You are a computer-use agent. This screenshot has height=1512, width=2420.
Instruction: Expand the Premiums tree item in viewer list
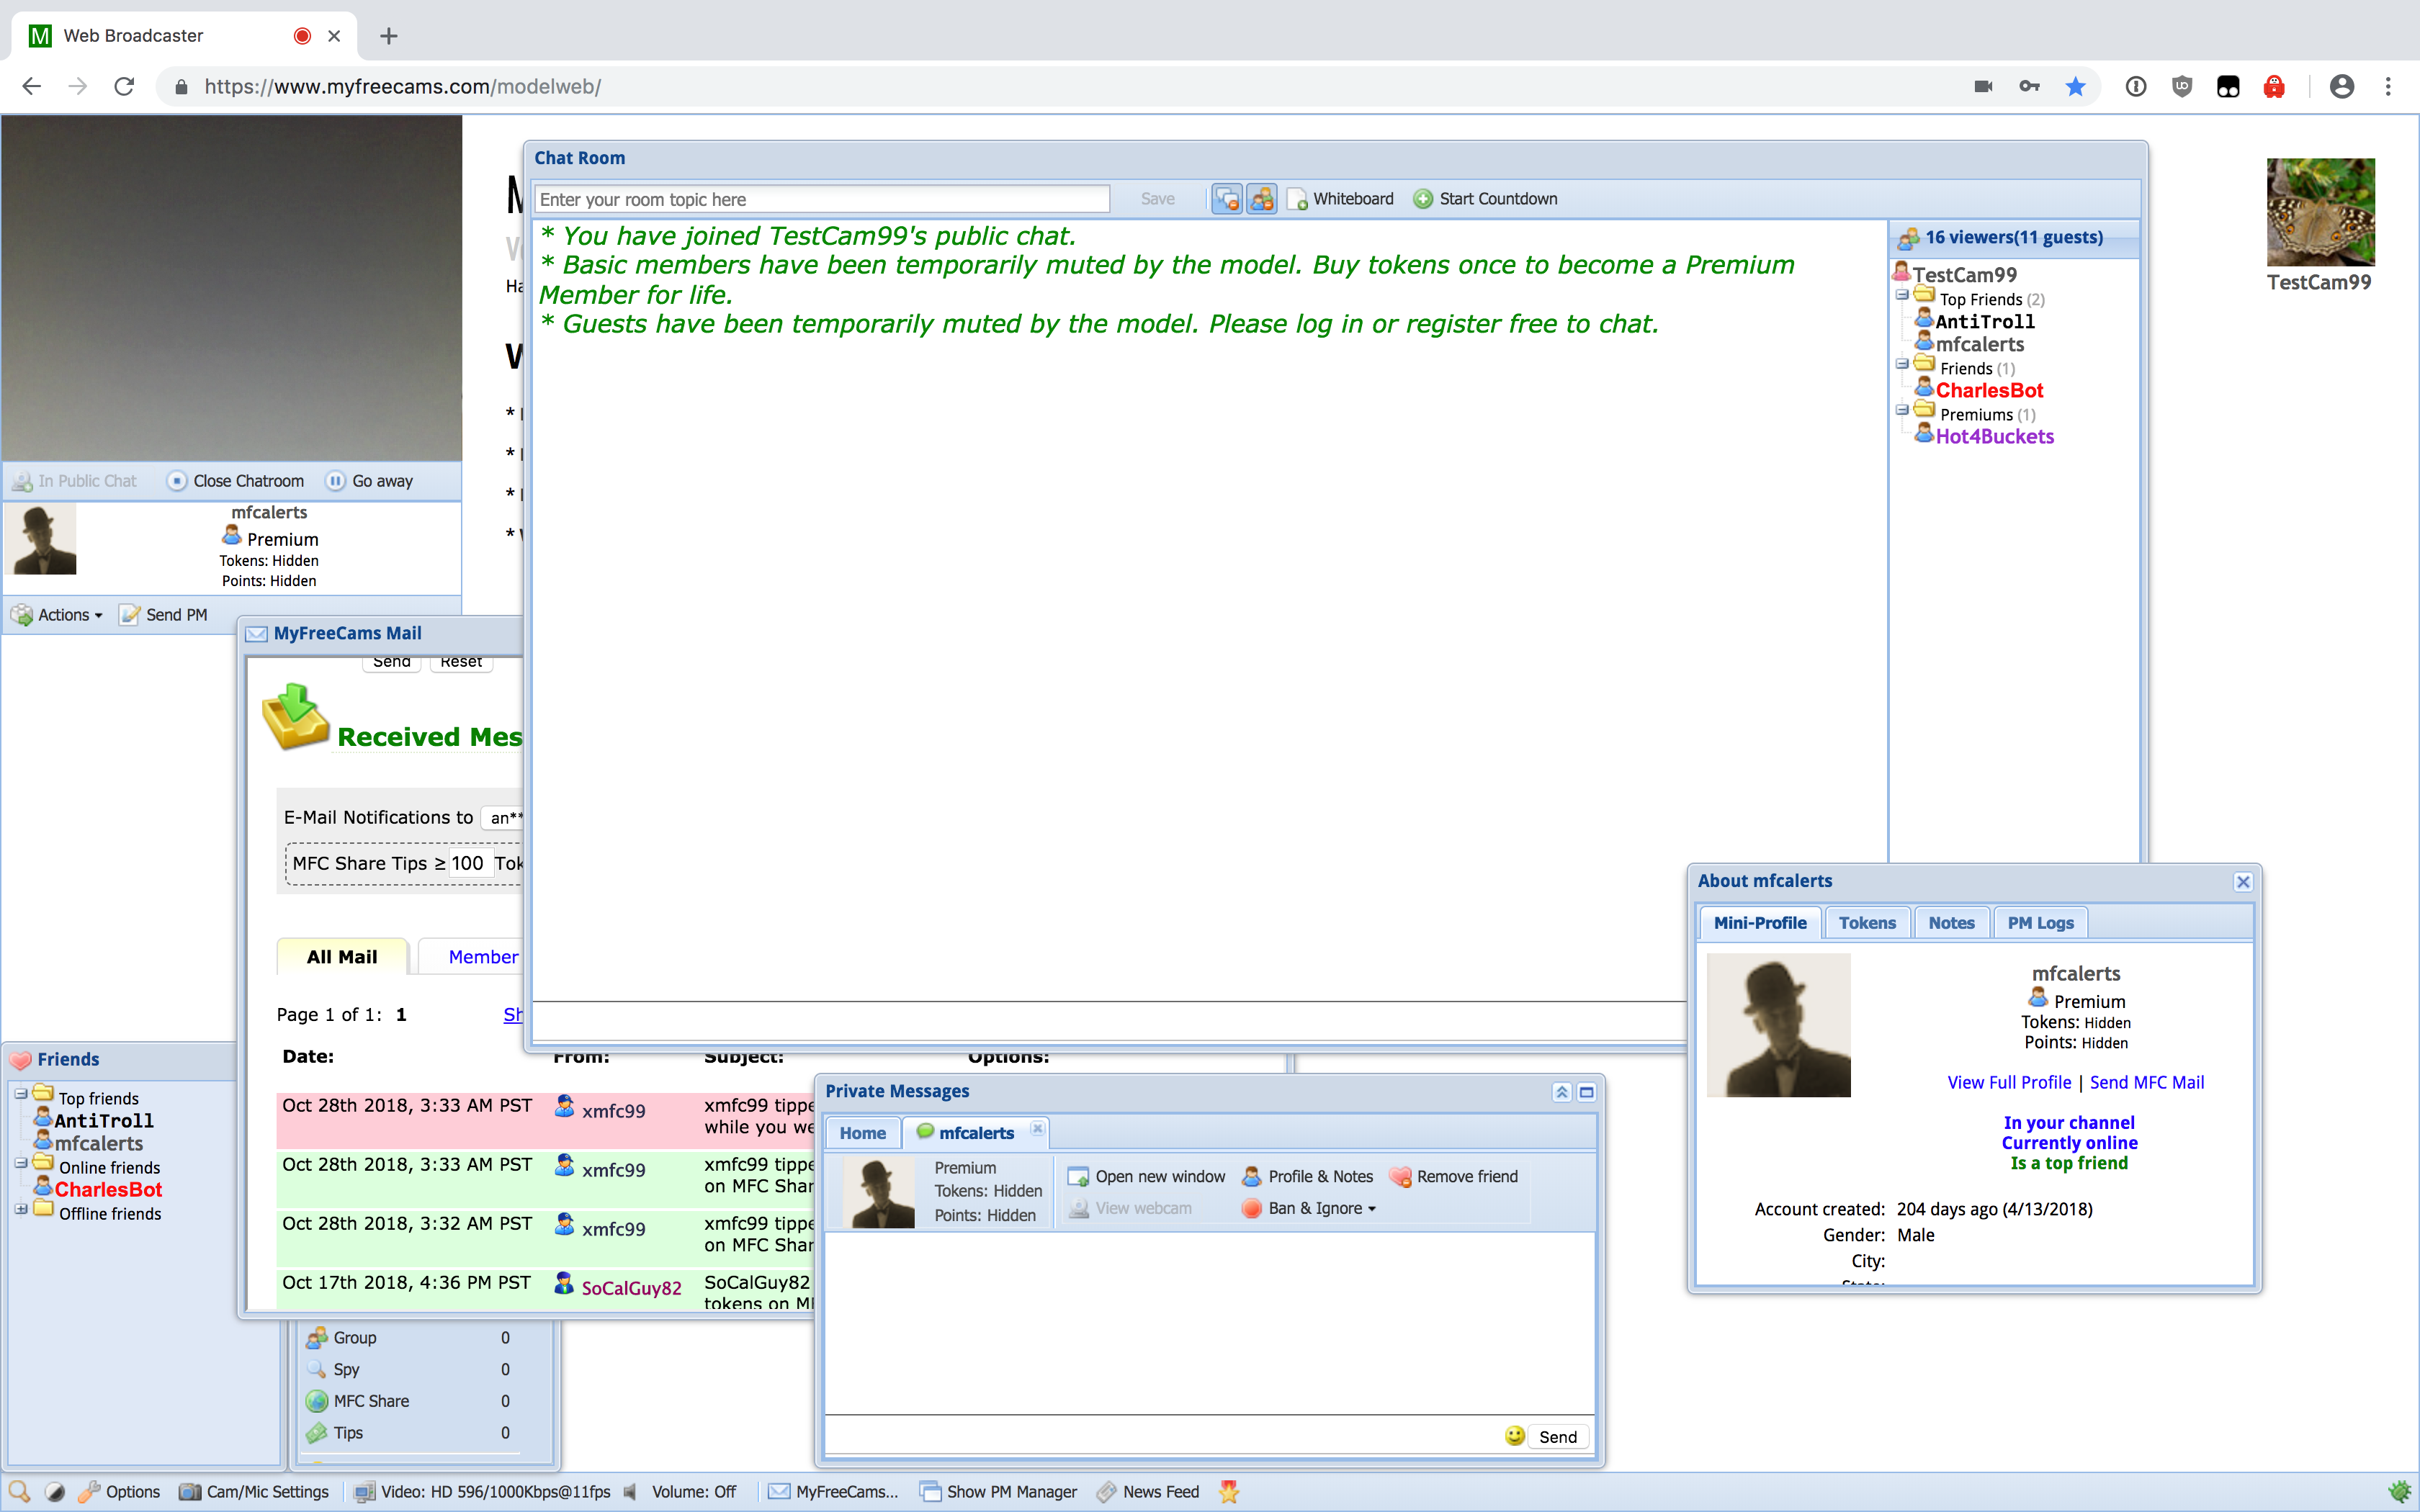click(1904, 413)
